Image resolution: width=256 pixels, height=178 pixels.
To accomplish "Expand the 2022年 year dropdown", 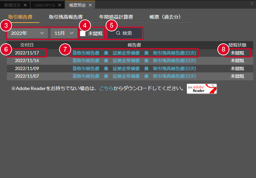I will click(x=27, y=33).
